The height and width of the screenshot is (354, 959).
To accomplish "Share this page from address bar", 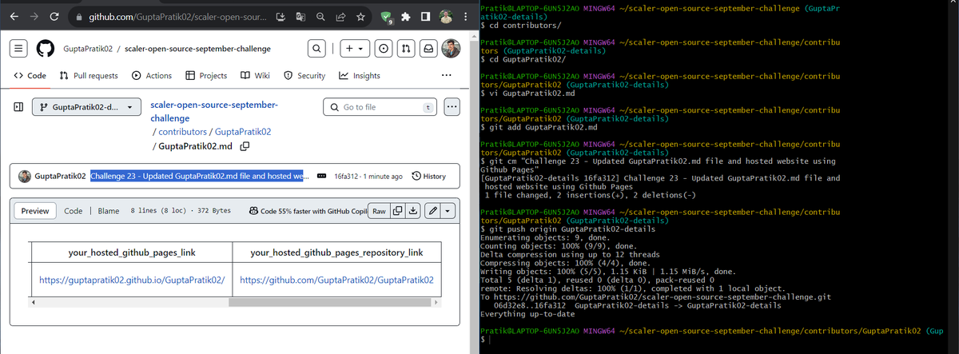I will [340, 17].
